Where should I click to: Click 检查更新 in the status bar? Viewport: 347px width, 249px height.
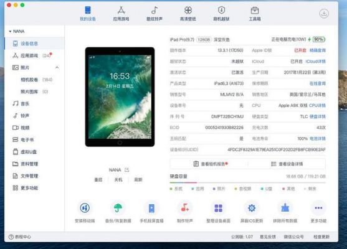321,237
